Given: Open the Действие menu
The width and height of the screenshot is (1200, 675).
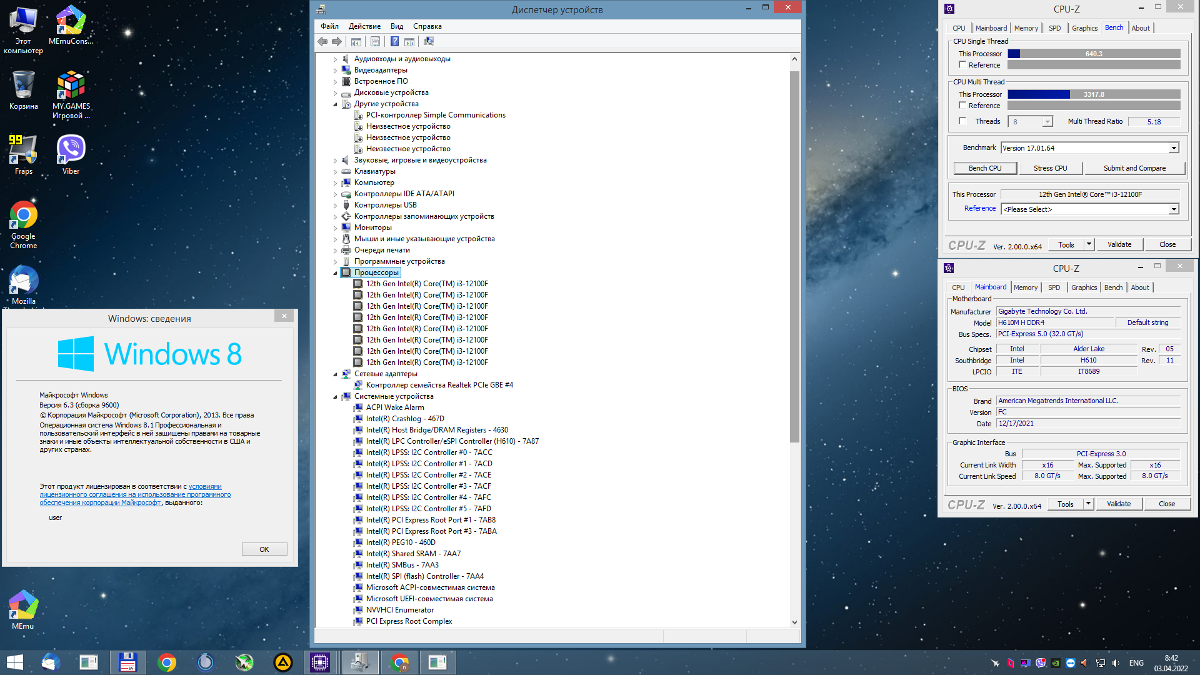Looking at the screenshot, I should 364,26.
